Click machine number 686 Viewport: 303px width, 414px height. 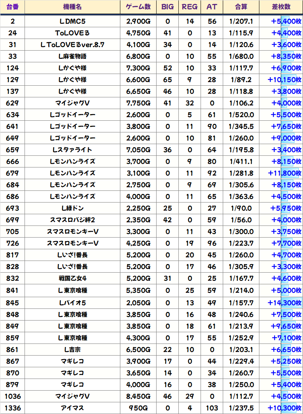pyautogui.click(x=12, y=196)
